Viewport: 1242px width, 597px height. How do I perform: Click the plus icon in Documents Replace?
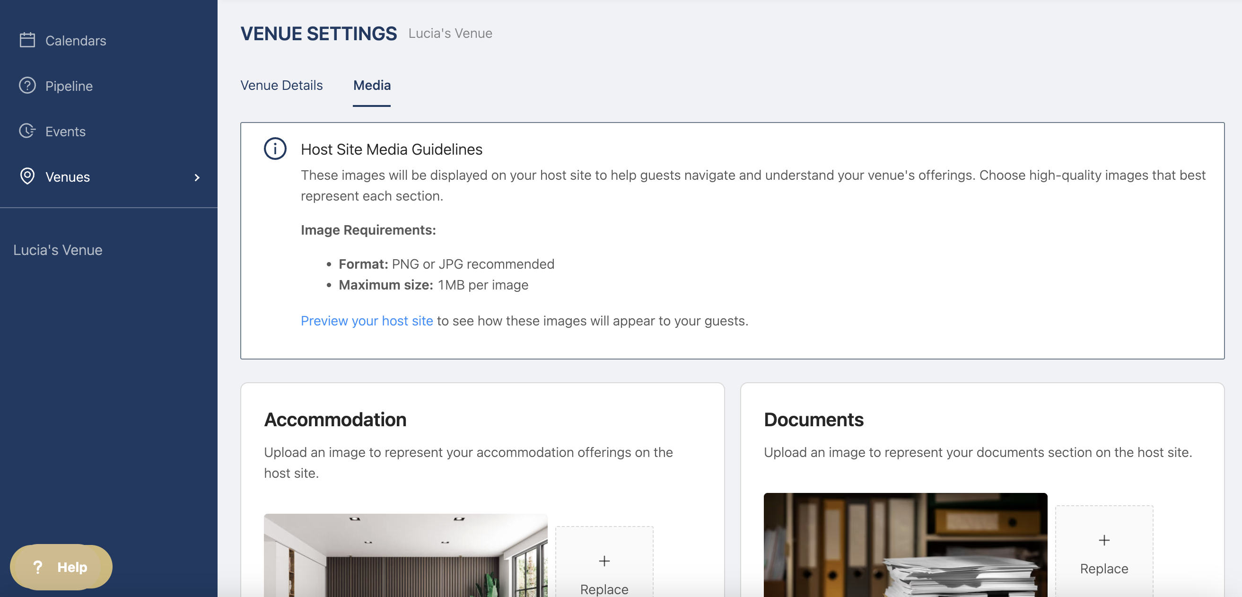point(1103,540)
